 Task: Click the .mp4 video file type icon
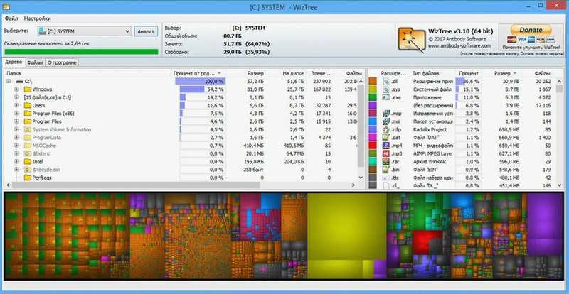[x=387, y=146]
